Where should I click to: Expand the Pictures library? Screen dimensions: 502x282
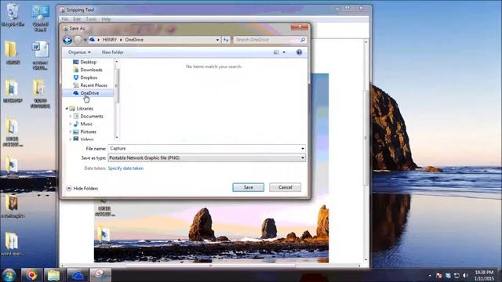[x=71, y=132]
